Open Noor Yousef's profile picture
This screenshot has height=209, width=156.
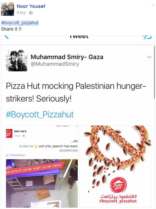click(x=8, y=9)
